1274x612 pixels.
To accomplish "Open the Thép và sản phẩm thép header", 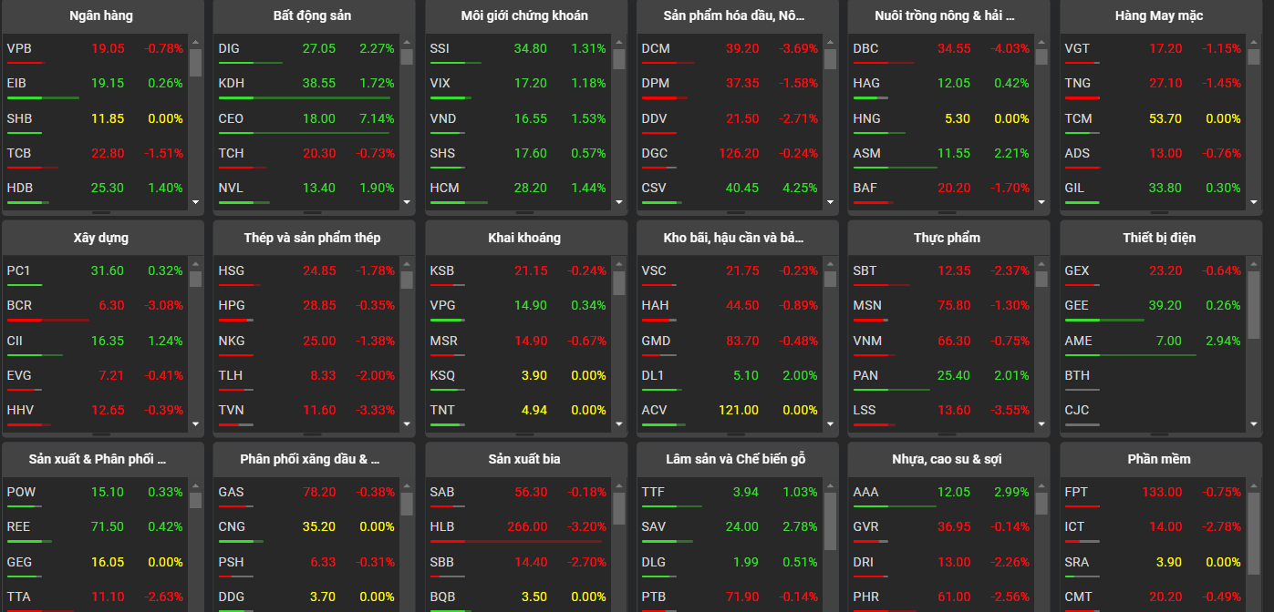I will tap(313, 238).
